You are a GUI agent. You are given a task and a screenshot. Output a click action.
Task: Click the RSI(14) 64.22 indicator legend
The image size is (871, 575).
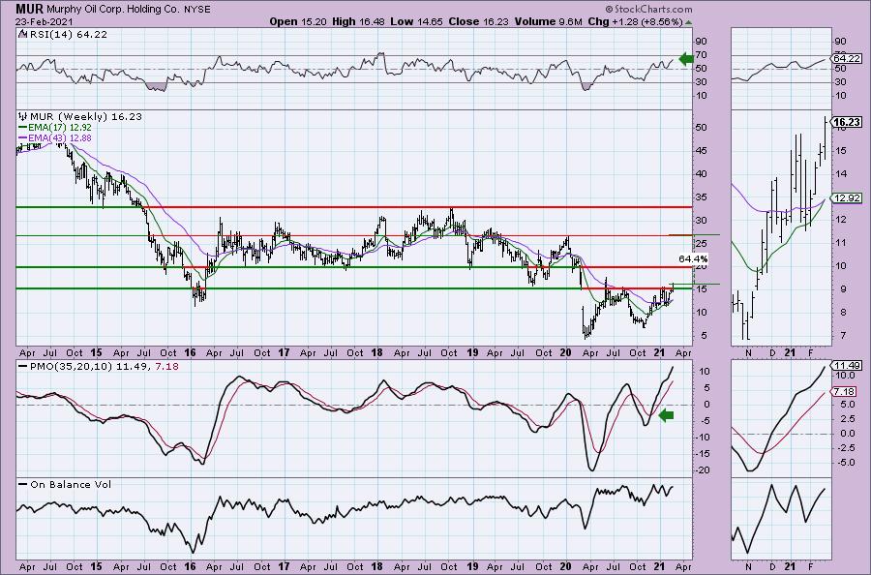(x=67, y=35)
